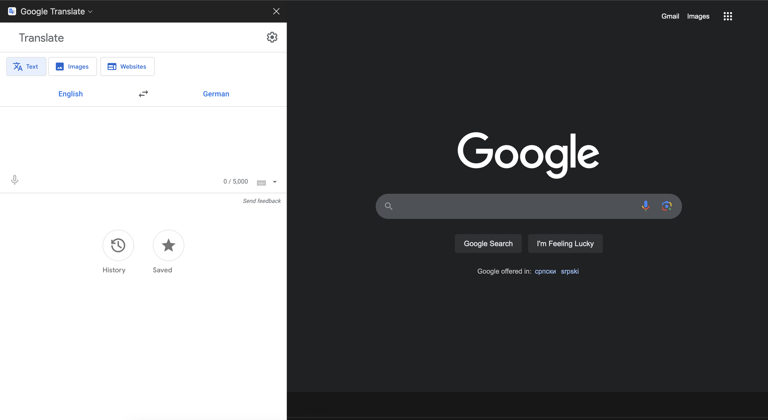Click the Google logo
The image size is (768, 420).
pyautogui.click(x=528, y=155)
